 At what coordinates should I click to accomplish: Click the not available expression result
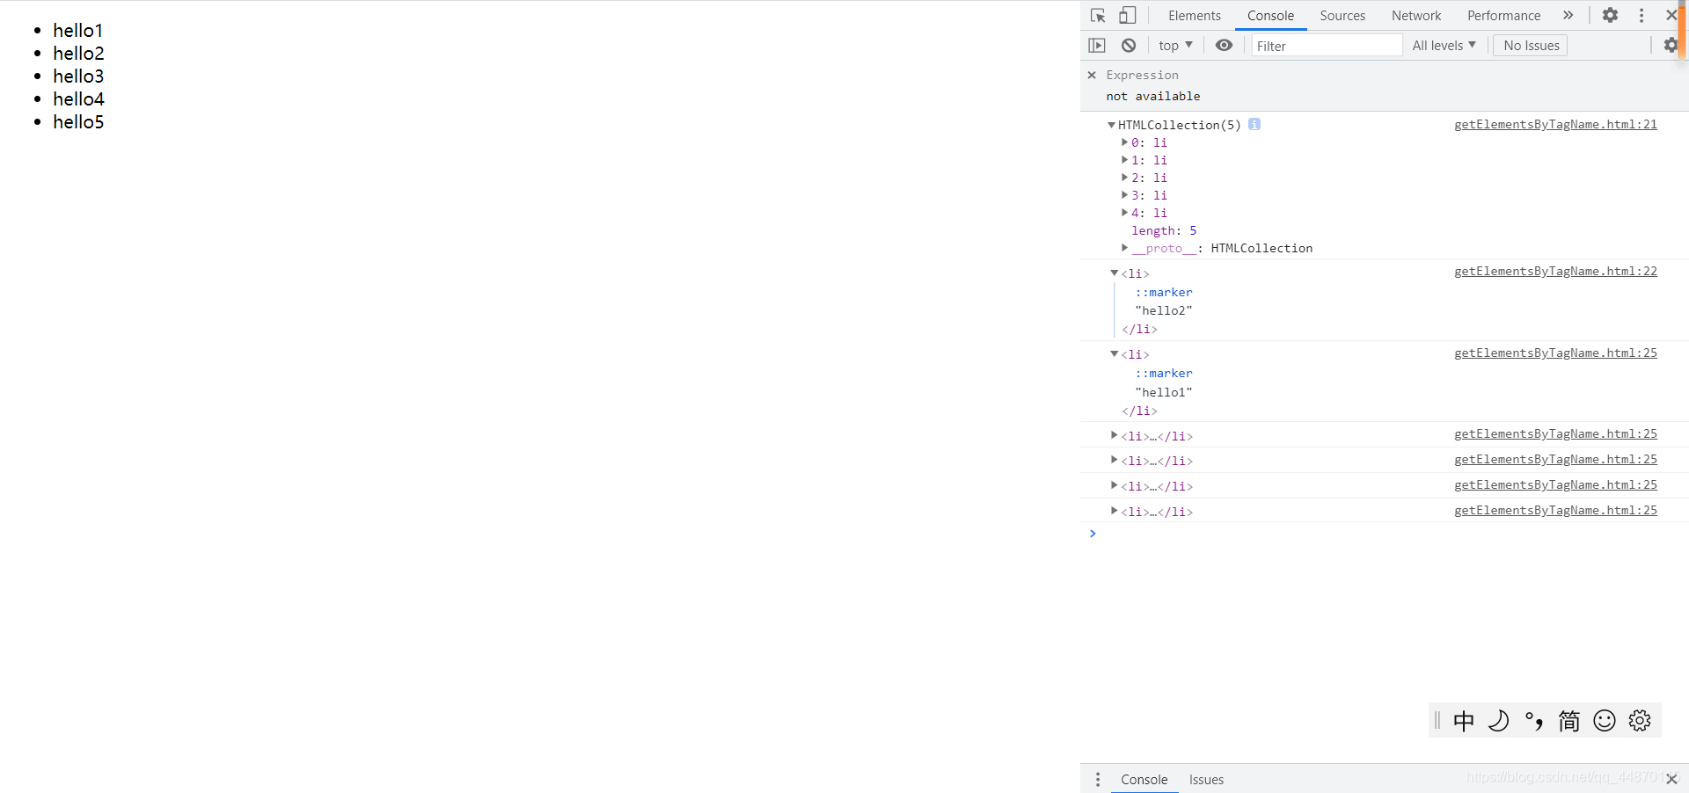tap(1153, 96)
